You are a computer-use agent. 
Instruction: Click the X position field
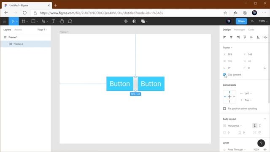tap(232, 54)
